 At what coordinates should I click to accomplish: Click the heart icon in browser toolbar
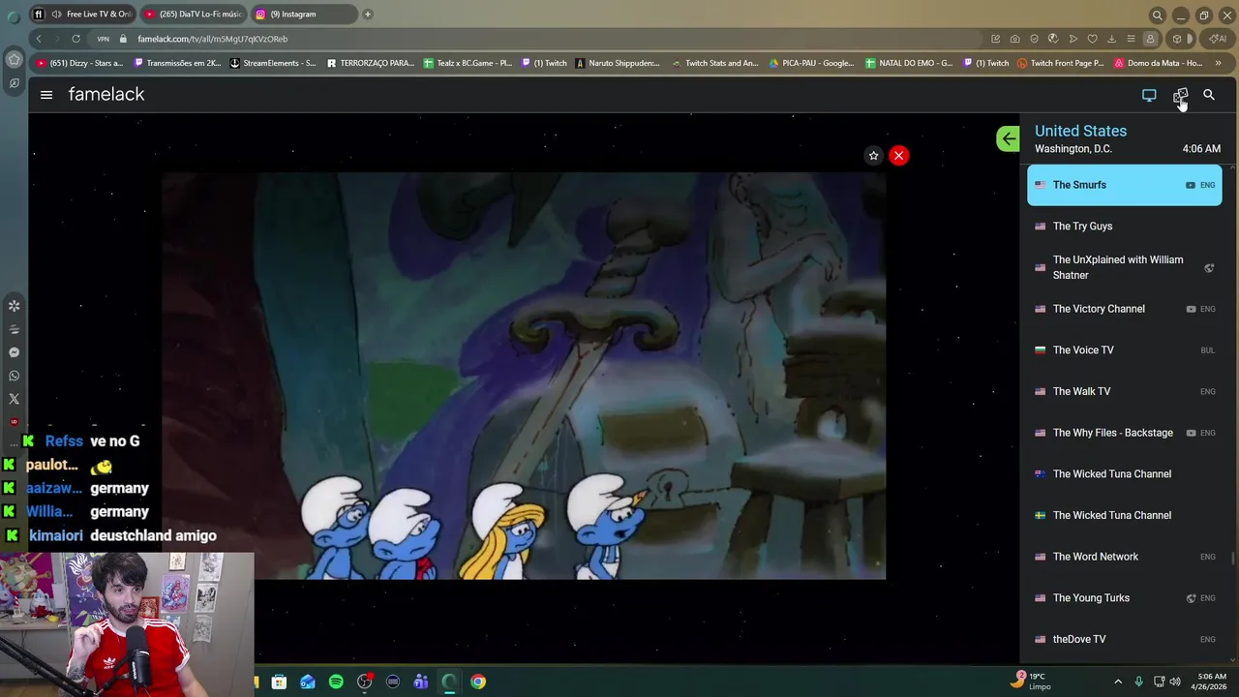point(1092,39)
